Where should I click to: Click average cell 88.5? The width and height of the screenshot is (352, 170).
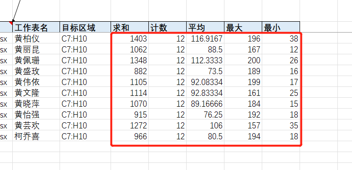[x=205, y=49]
